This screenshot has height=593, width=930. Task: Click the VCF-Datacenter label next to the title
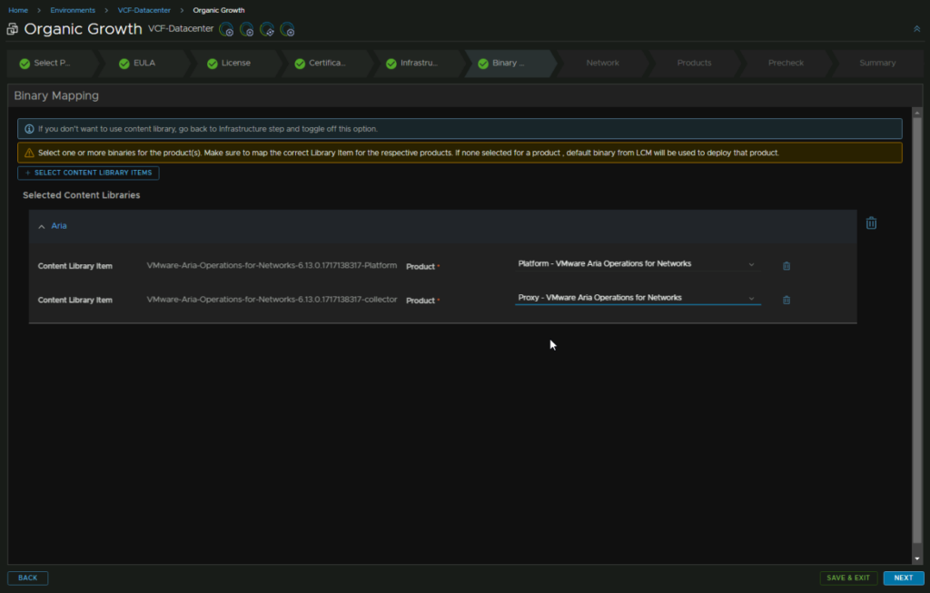click(x=181, y=28)
